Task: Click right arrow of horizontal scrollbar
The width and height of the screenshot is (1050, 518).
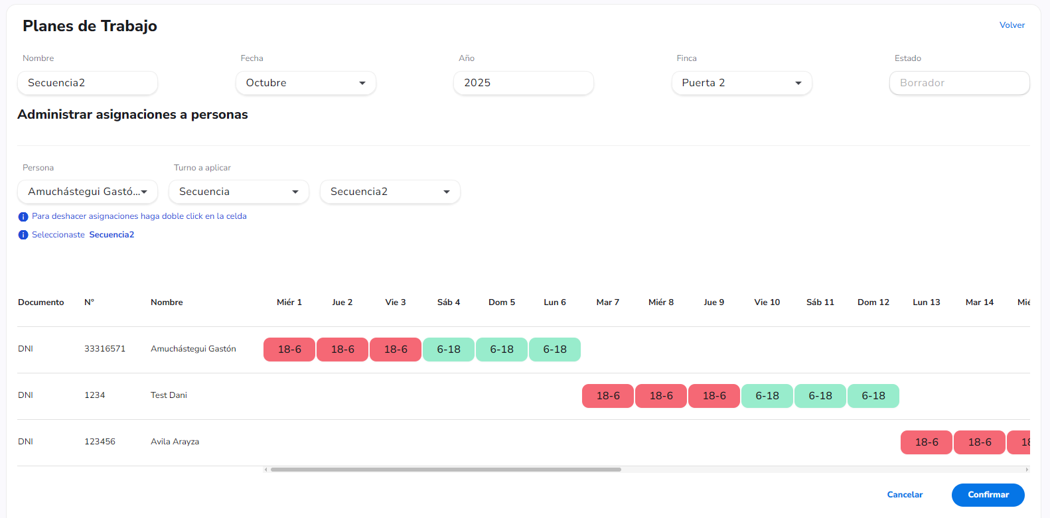Action: pos(1027,470)
